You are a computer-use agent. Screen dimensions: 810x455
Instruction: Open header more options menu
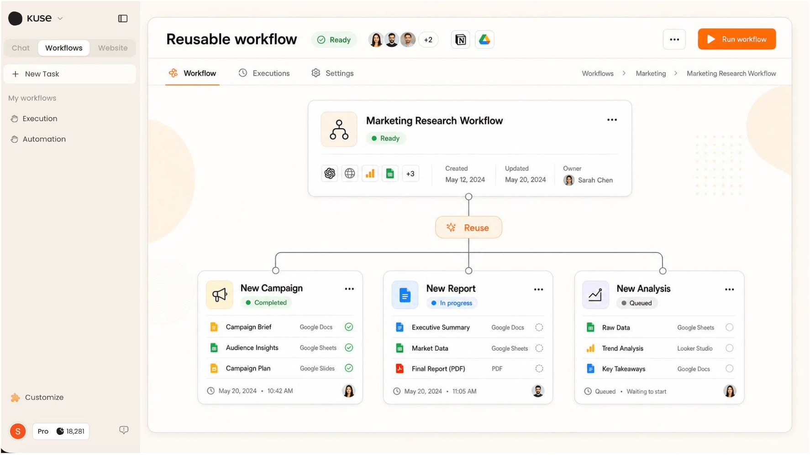tap(674, 40)
